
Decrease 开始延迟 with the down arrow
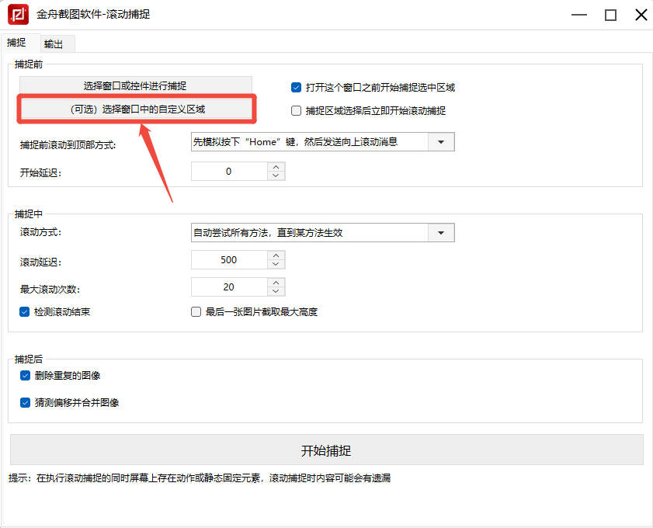point(276,176)
